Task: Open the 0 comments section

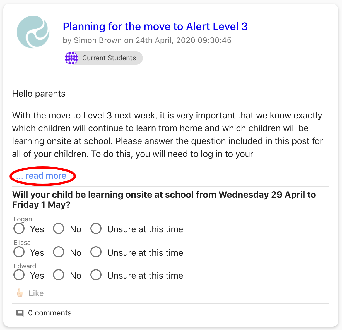Action: (x=50, y=313)
